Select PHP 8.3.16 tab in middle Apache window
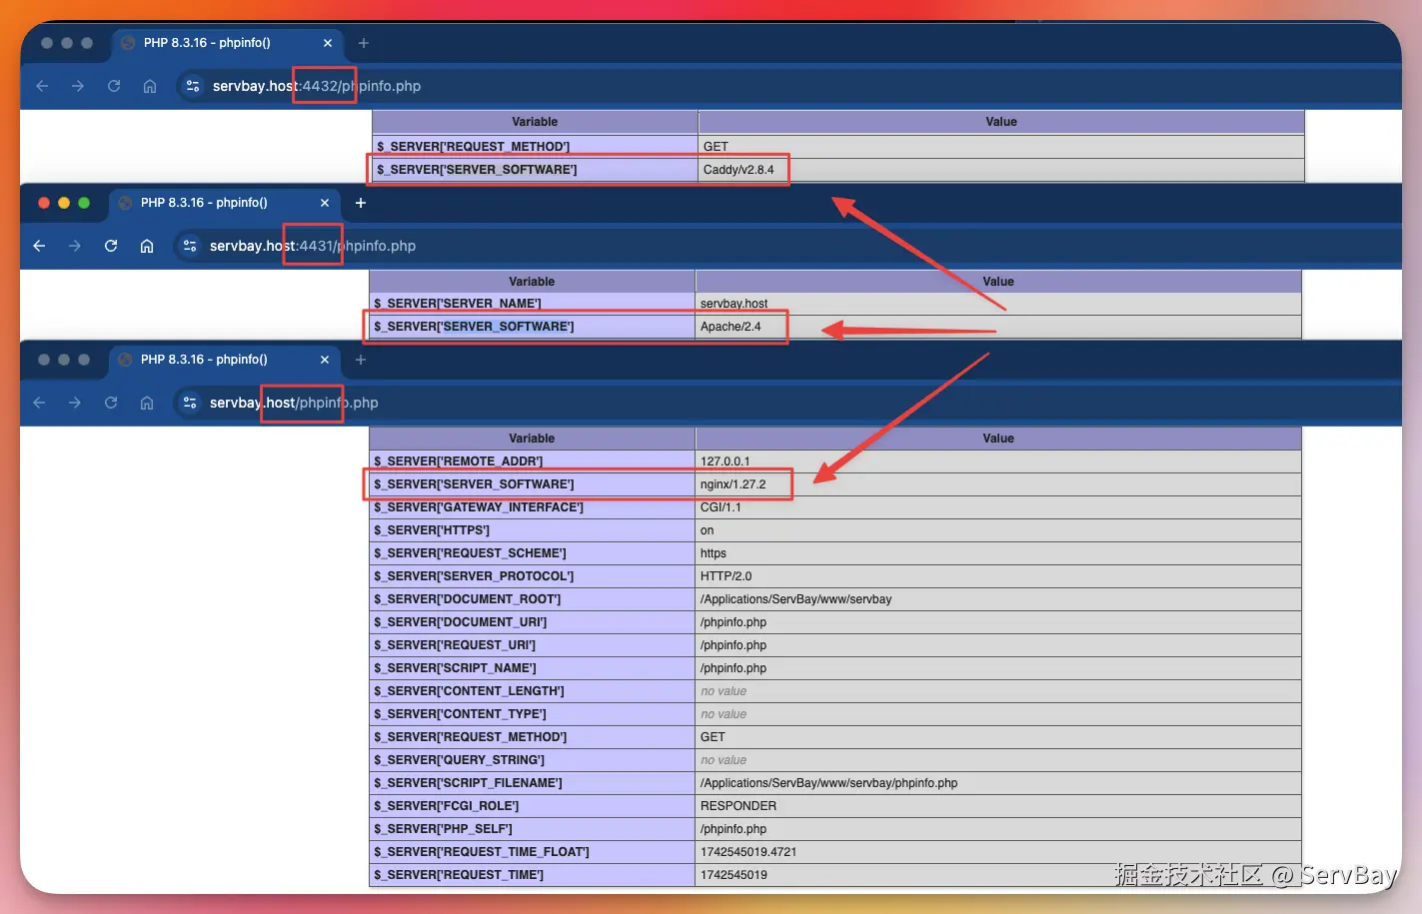 [x=225, y=203]
